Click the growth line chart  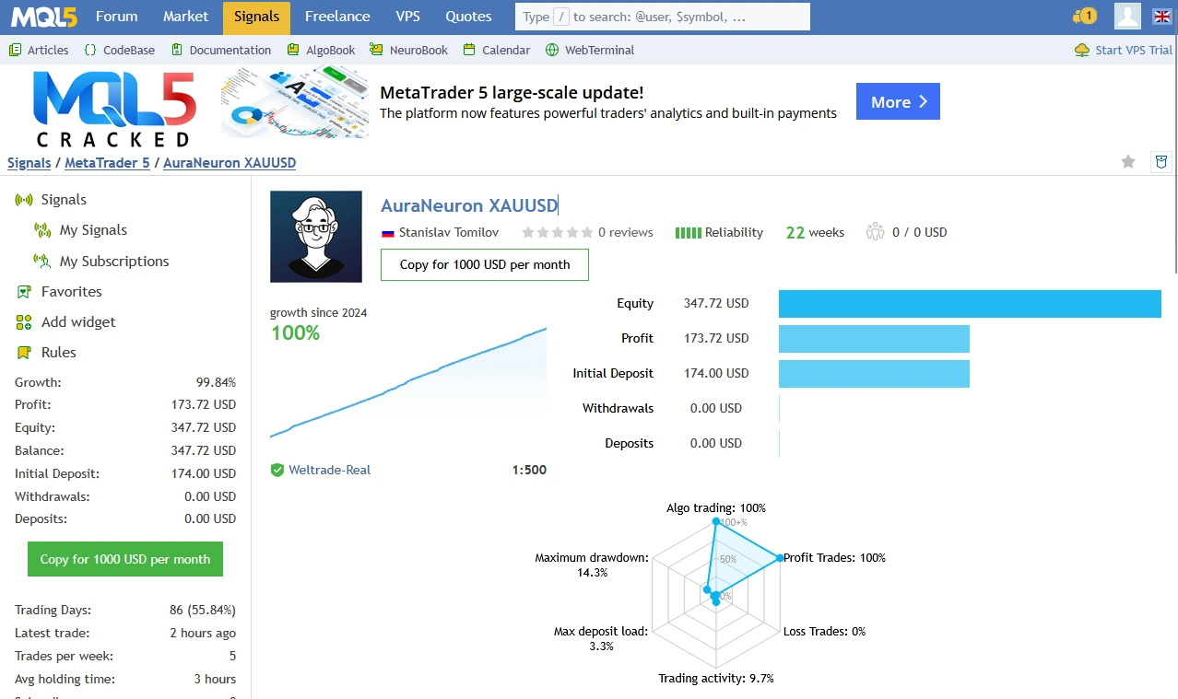point(408,382)
